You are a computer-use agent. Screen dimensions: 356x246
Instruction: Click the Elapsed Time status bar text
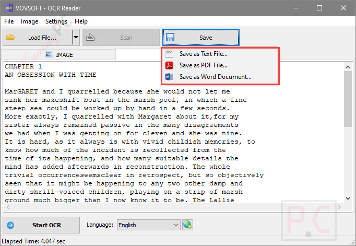(33, 241)
